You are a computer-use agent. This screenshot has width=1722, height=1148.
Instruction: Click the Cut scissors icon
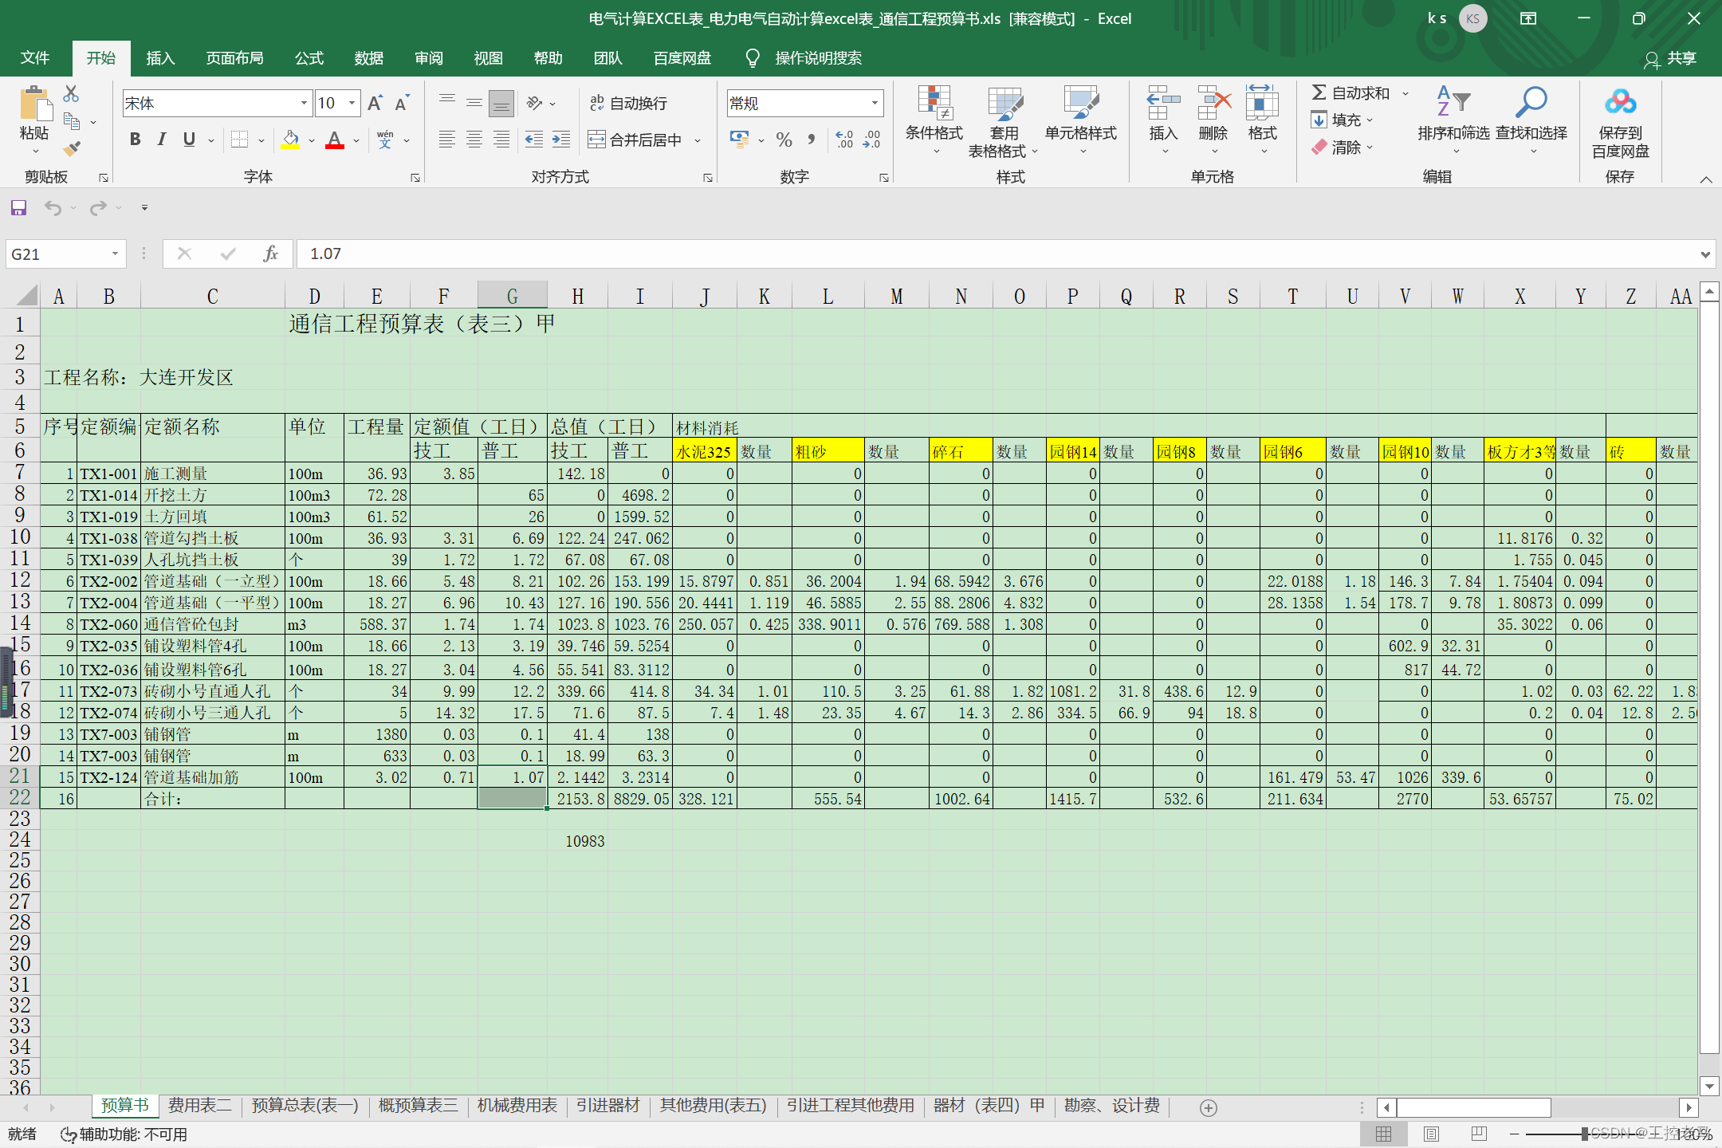point(71,94)
